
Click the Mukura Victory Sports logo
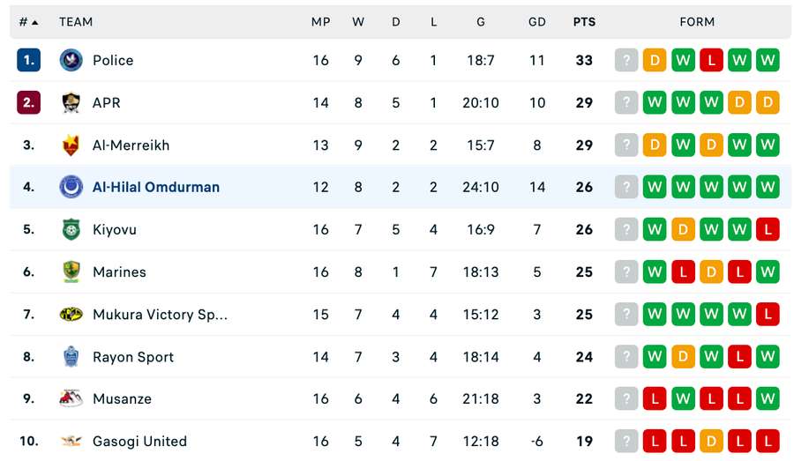click(x=71, y=315)
